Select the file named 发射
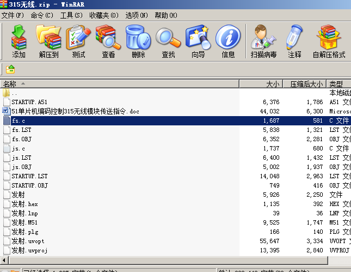351x272 pixels. [x=18, y=195]
